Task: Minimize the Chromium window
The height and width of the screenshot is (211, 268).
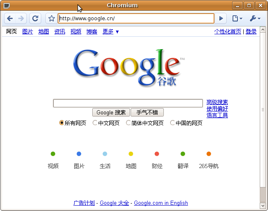Action: [x=237, y=6]
